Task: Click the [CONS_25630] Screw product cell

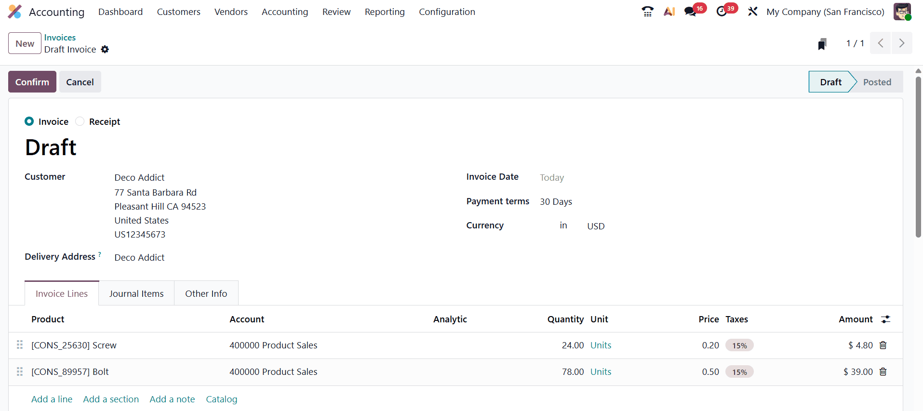Action: coord(74,345)
